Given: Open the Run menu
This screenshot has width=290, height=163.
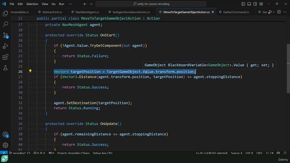Looking at the screenshot, I should tap(62, 4).
